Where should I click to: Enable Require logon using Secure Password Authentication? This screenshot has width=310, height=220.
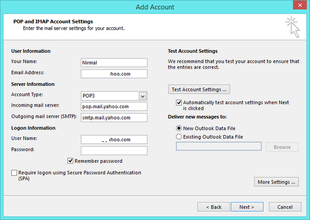[x=14, y=173]
